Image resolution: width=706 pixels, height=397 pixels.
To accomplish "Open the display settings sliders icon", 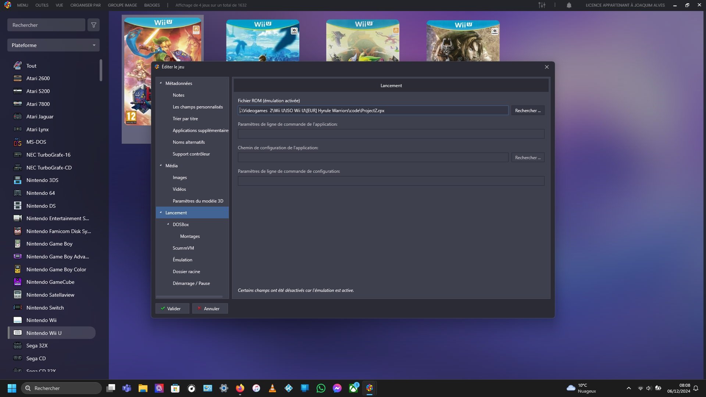I will (x=542, y=5).
